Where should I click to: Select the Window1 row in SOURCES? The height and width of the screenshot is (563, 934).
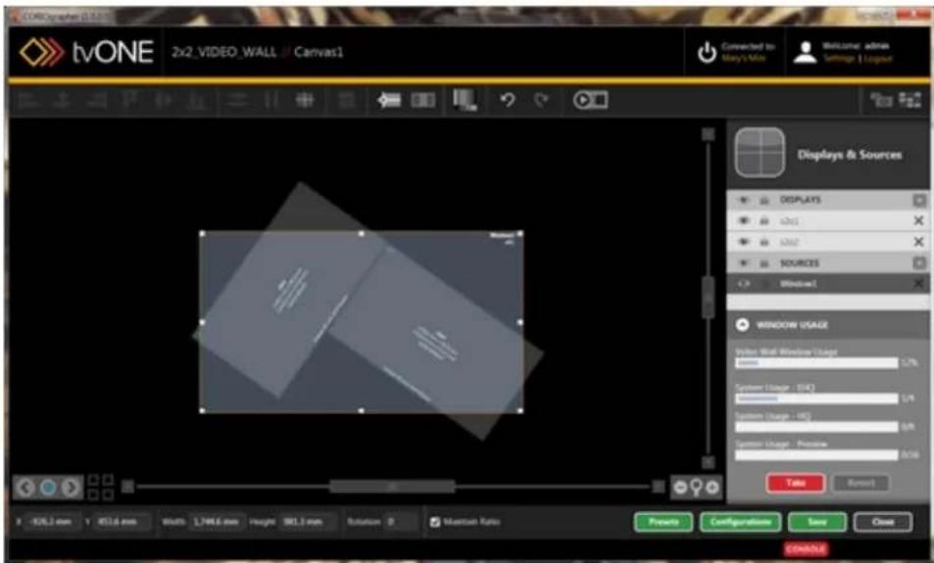point(828,284)
